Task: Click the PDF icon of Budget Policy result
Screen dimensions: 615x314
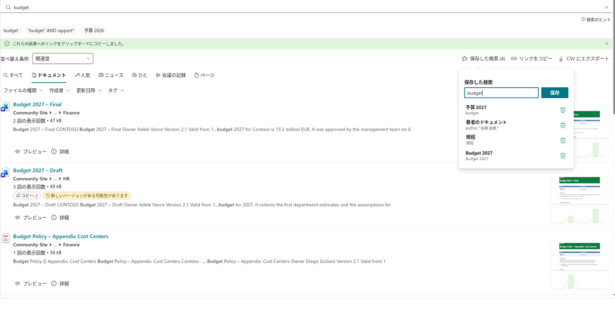Action: (x=5, y=238)
